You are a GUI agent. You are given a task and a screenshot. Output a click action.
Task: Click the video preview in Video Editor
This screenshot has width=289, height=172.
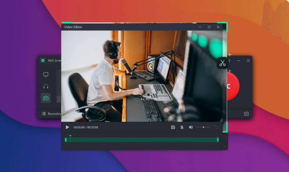tap(142, 76)
